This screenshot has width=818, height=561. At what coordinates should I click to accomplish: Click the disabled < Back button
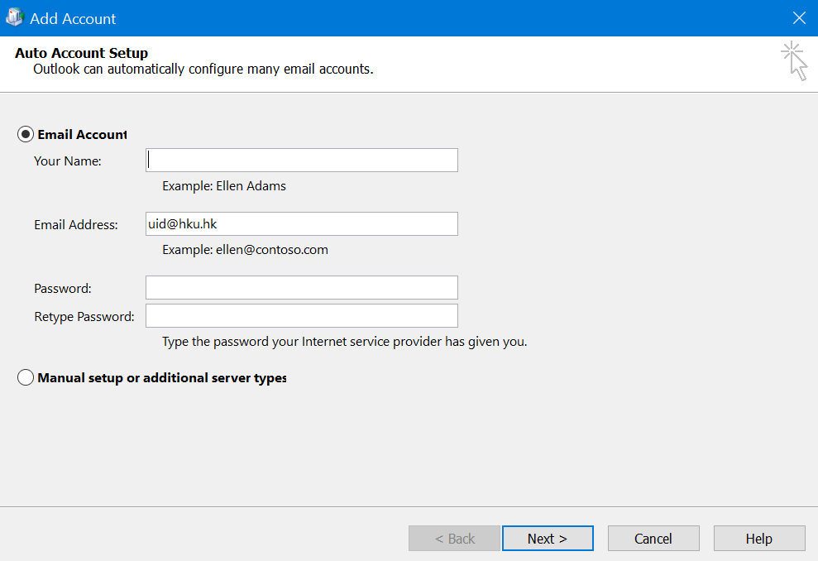pos(454,538)
